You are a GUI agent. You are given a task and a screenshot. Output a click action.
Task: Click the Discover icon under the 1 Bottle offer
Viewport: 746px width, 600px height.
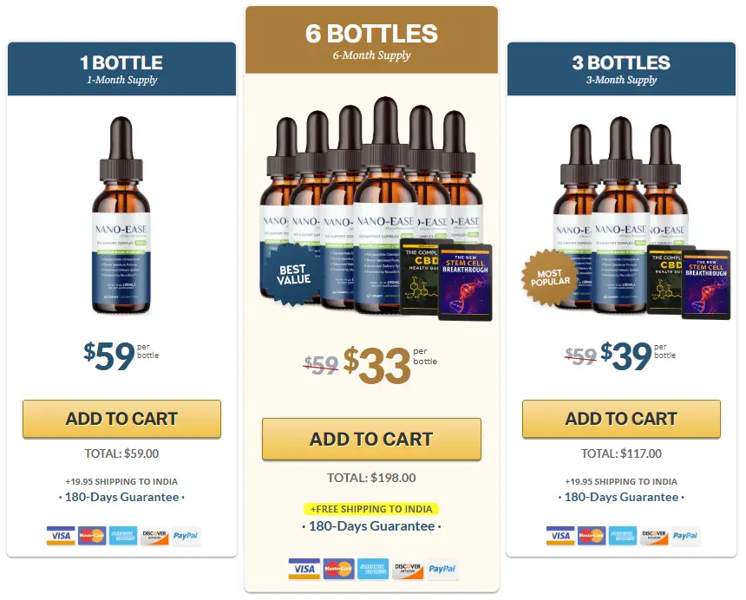(x=154, y=536)
